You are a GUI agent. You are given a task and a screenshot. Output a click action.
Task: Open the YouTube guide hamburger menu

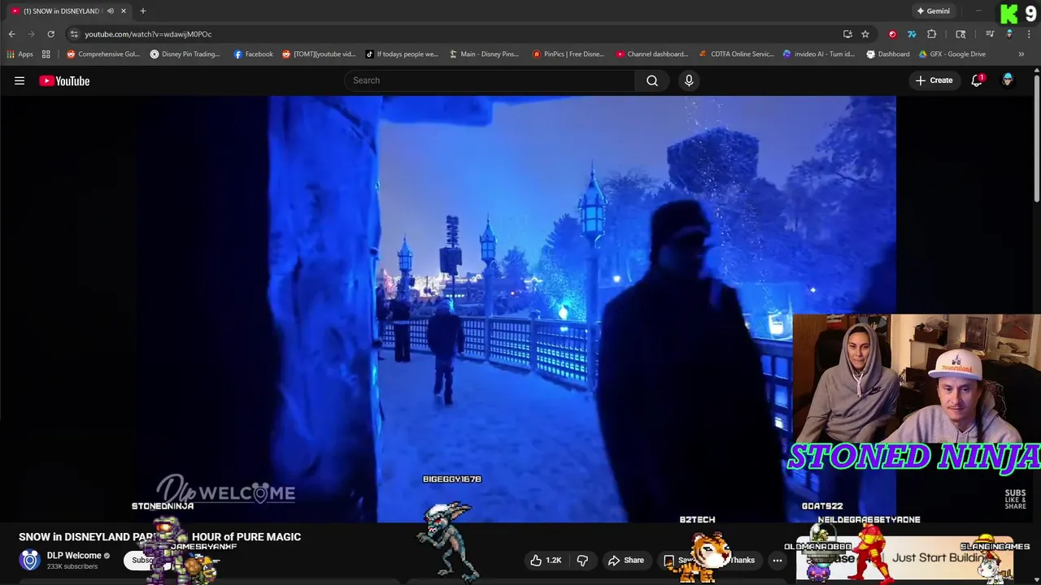click(x=20, y=80)
